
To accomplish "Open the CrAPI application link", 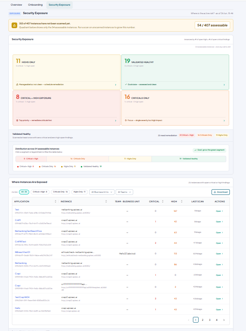I will coord(18,220).
